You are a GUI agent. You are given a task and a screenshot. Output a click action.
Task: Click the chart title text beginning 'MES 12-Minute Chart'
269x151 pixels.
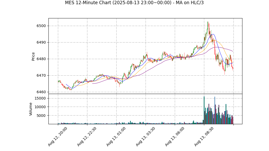134,3
